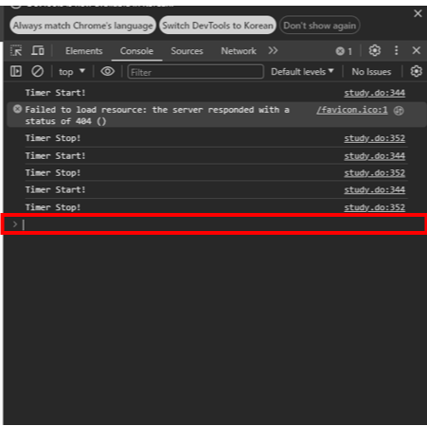Click the last Timer Stop! log

[x=53, y=207]
